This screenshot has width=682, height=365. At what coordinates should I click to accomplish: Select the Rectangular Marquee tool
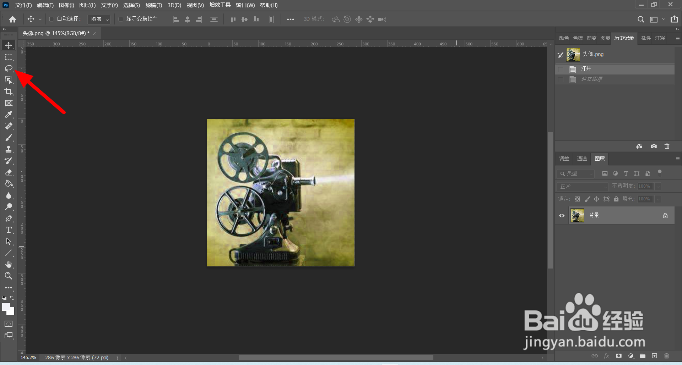pos(9,57)
